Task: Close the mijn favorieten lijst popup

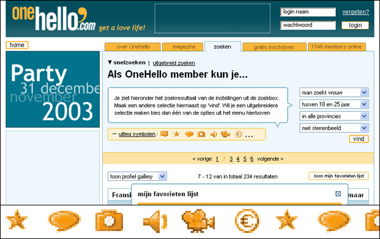Action: 338,194
